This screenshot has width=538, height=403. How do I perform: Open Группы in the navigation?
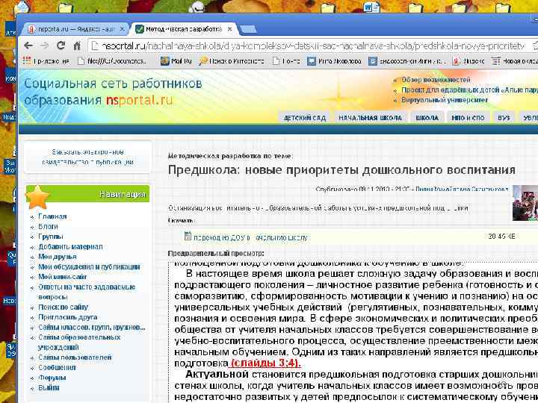tap(51, 237)
